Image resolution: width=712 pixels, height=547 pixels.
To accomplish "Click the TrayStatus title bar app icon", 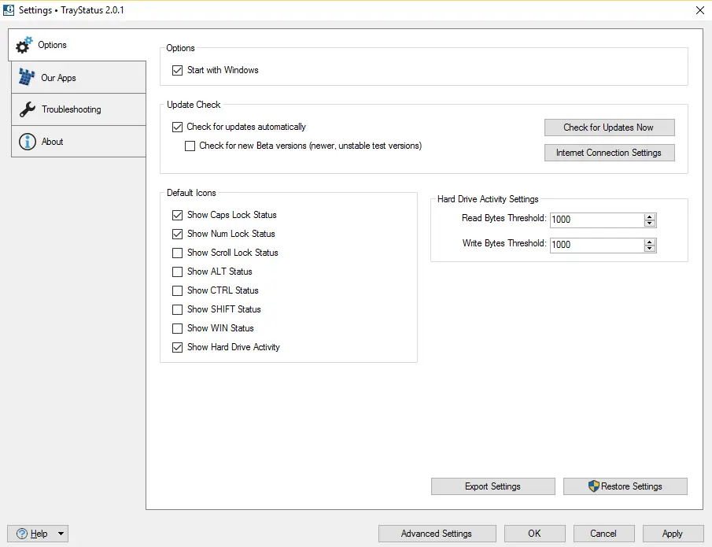I will pyautogui.click(x=9, y=10).
